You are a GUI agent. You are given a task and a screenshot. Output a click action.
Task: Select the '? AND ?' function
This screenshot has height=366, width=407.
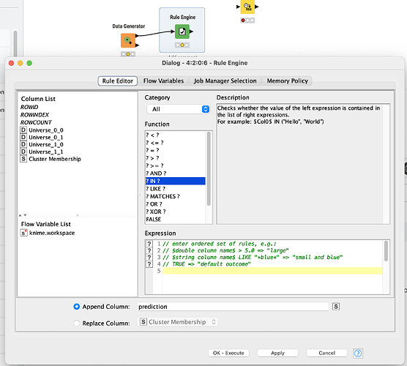[176, 173]
